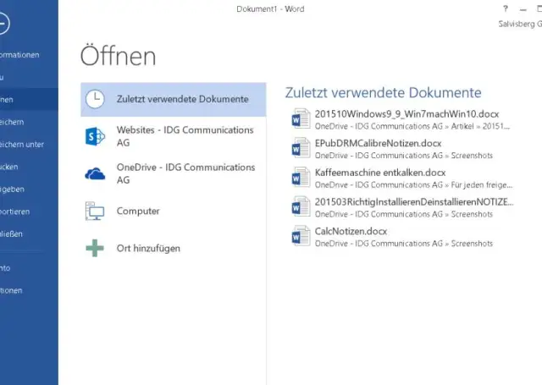Viewport: 542px width, 385px height.
Task: Select Websites - IDG Communications AG
Action: [x=173, y=136]
